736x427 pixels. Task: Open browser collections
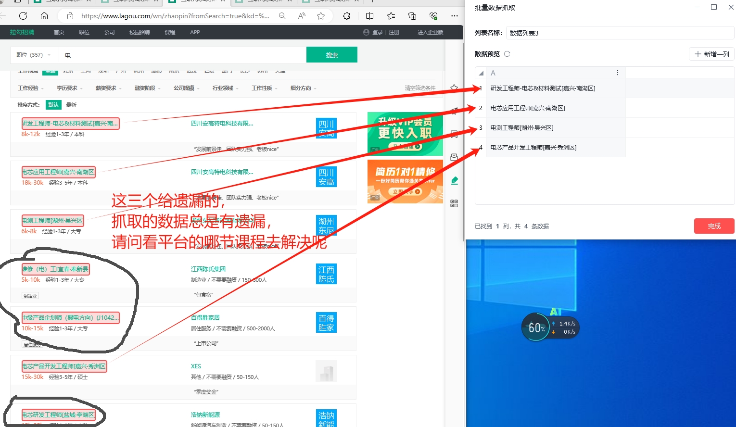[412, 16]
